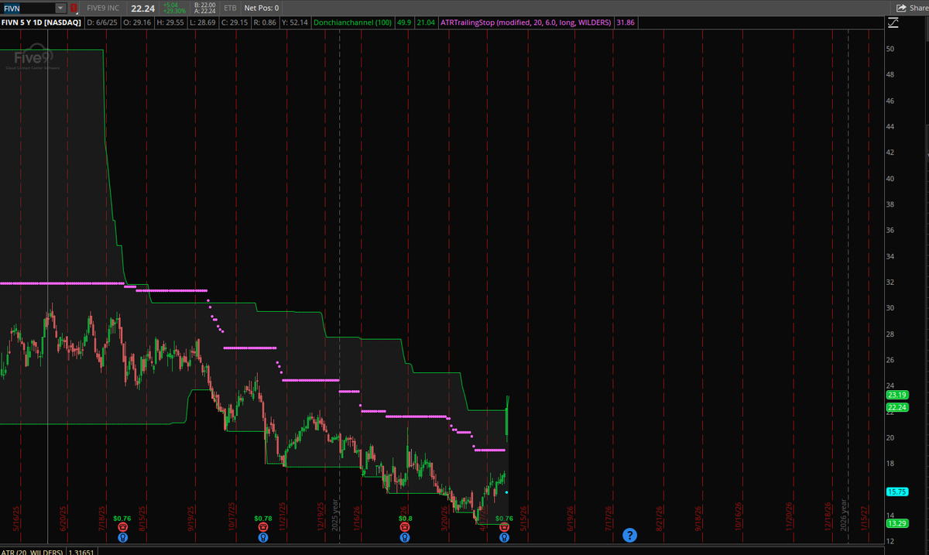Click the Donchian lower value 21.04
The image size is (929, 555).
click(426, 22)
